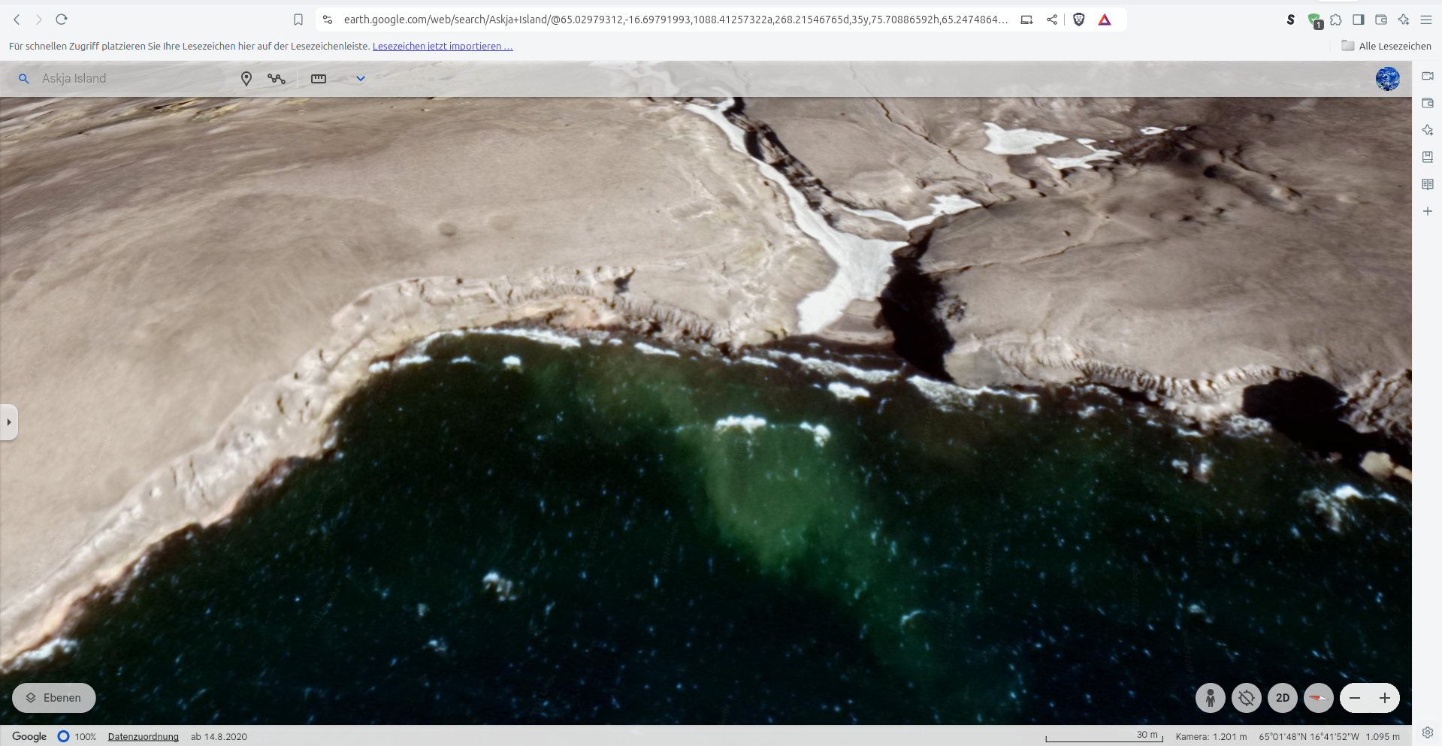
Task: Open the Leo AI assistant in toolbar
Action: [1404, 20]
